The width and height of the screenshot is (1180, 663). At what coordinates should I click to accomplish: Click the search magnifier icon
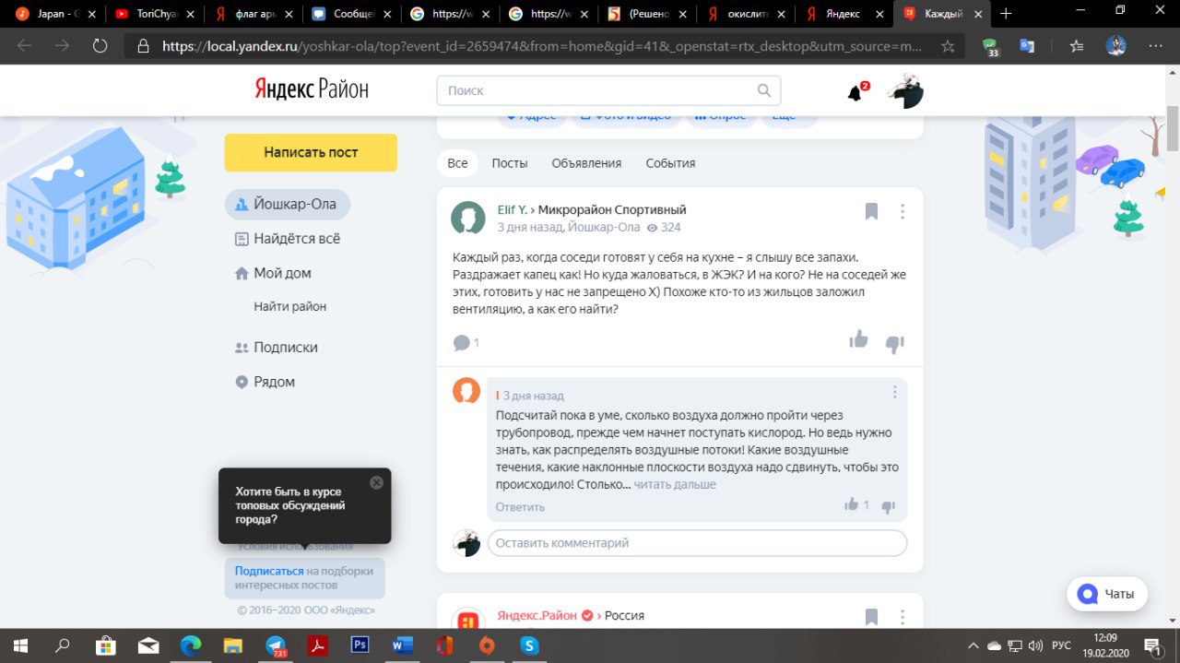tap(764, 90)
